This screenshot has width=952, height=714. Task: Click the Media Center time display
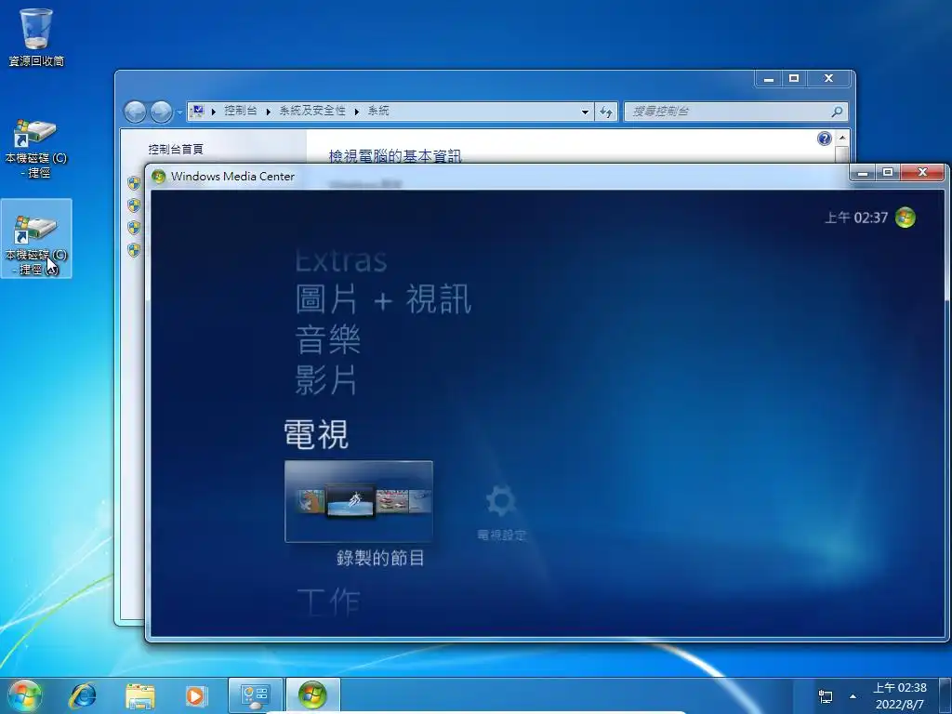click(856, 218)
